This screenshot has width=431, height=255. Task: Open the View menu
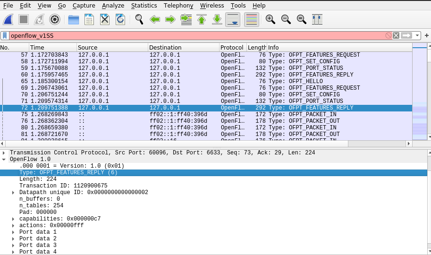(44, 6)
